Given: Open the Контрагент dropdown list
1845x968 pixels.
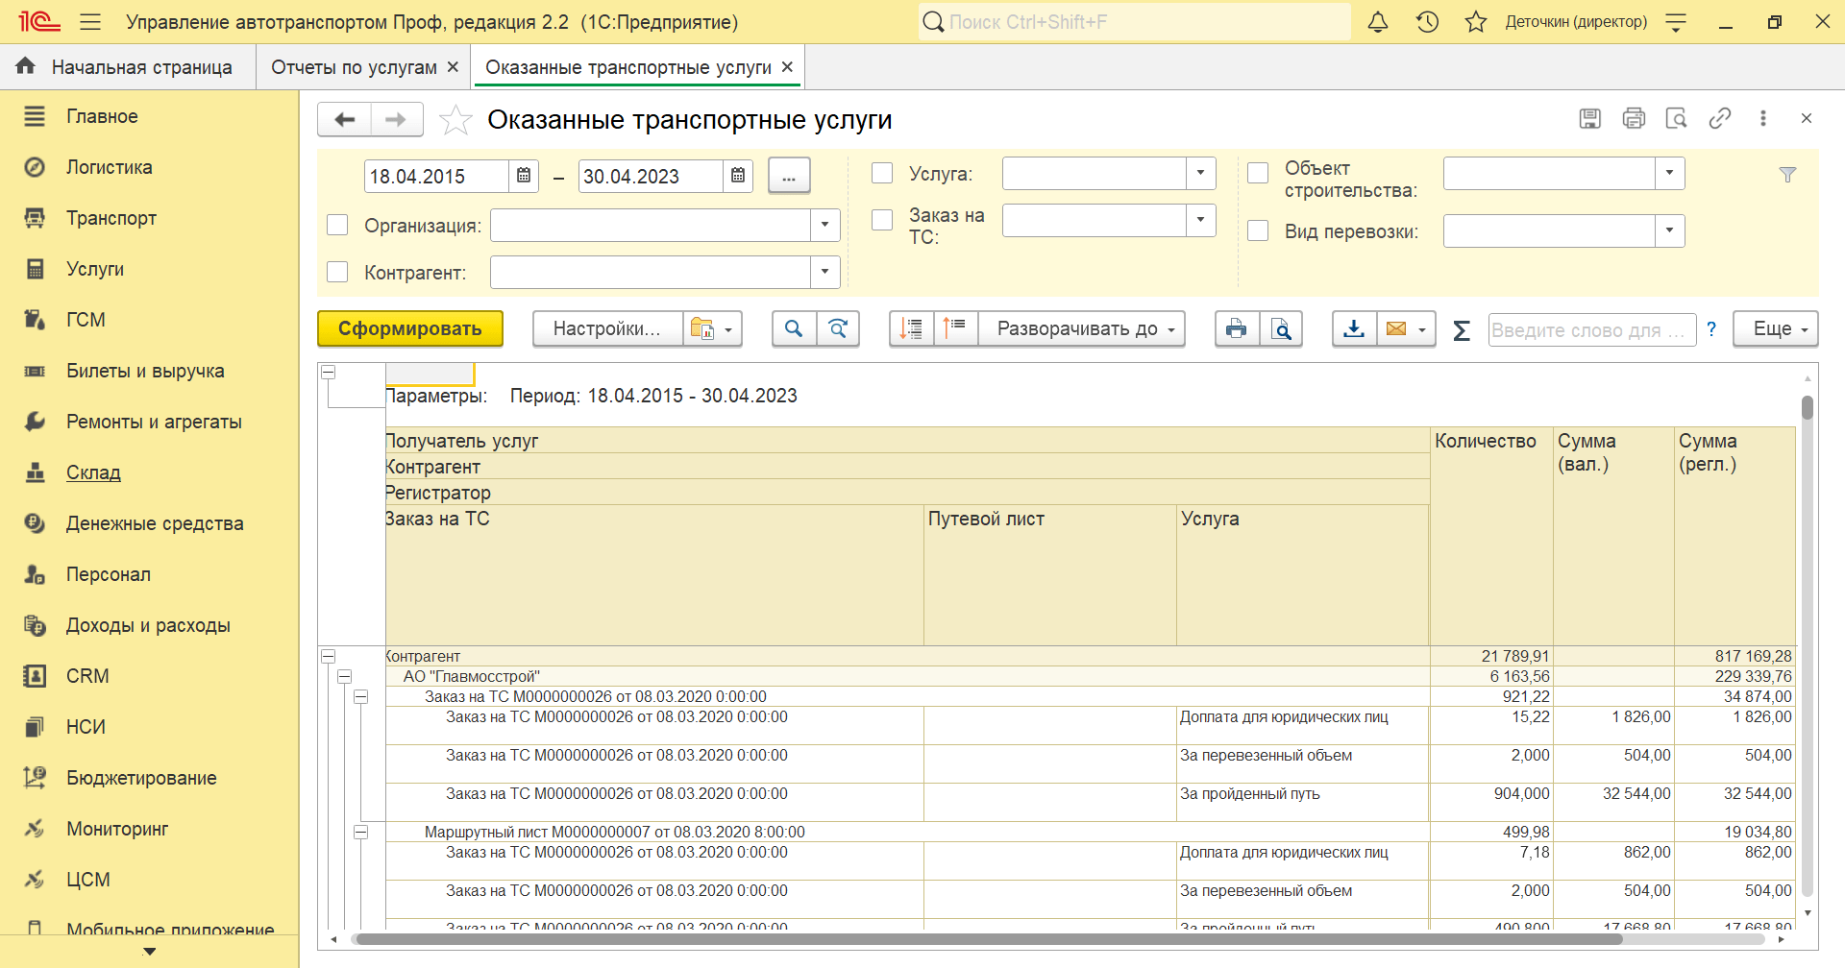Looking at the screenshot, I should click(x=824, y=272).
